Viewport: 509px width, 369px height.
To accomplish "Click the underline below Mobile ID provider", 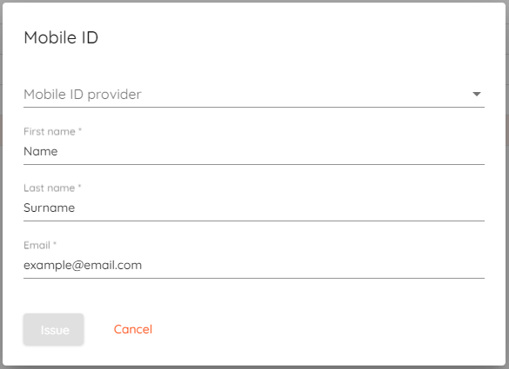I will pyautogui.click(x=254, y=107).
